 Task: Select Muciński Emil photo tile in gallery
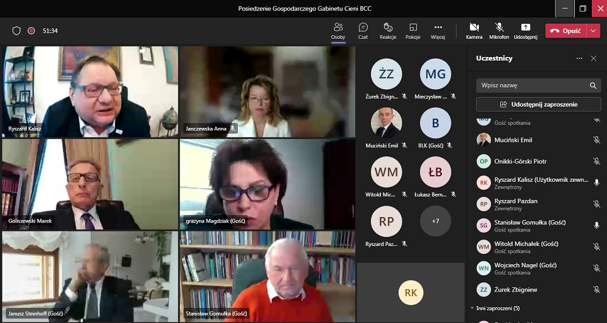(x=386, y=123)
